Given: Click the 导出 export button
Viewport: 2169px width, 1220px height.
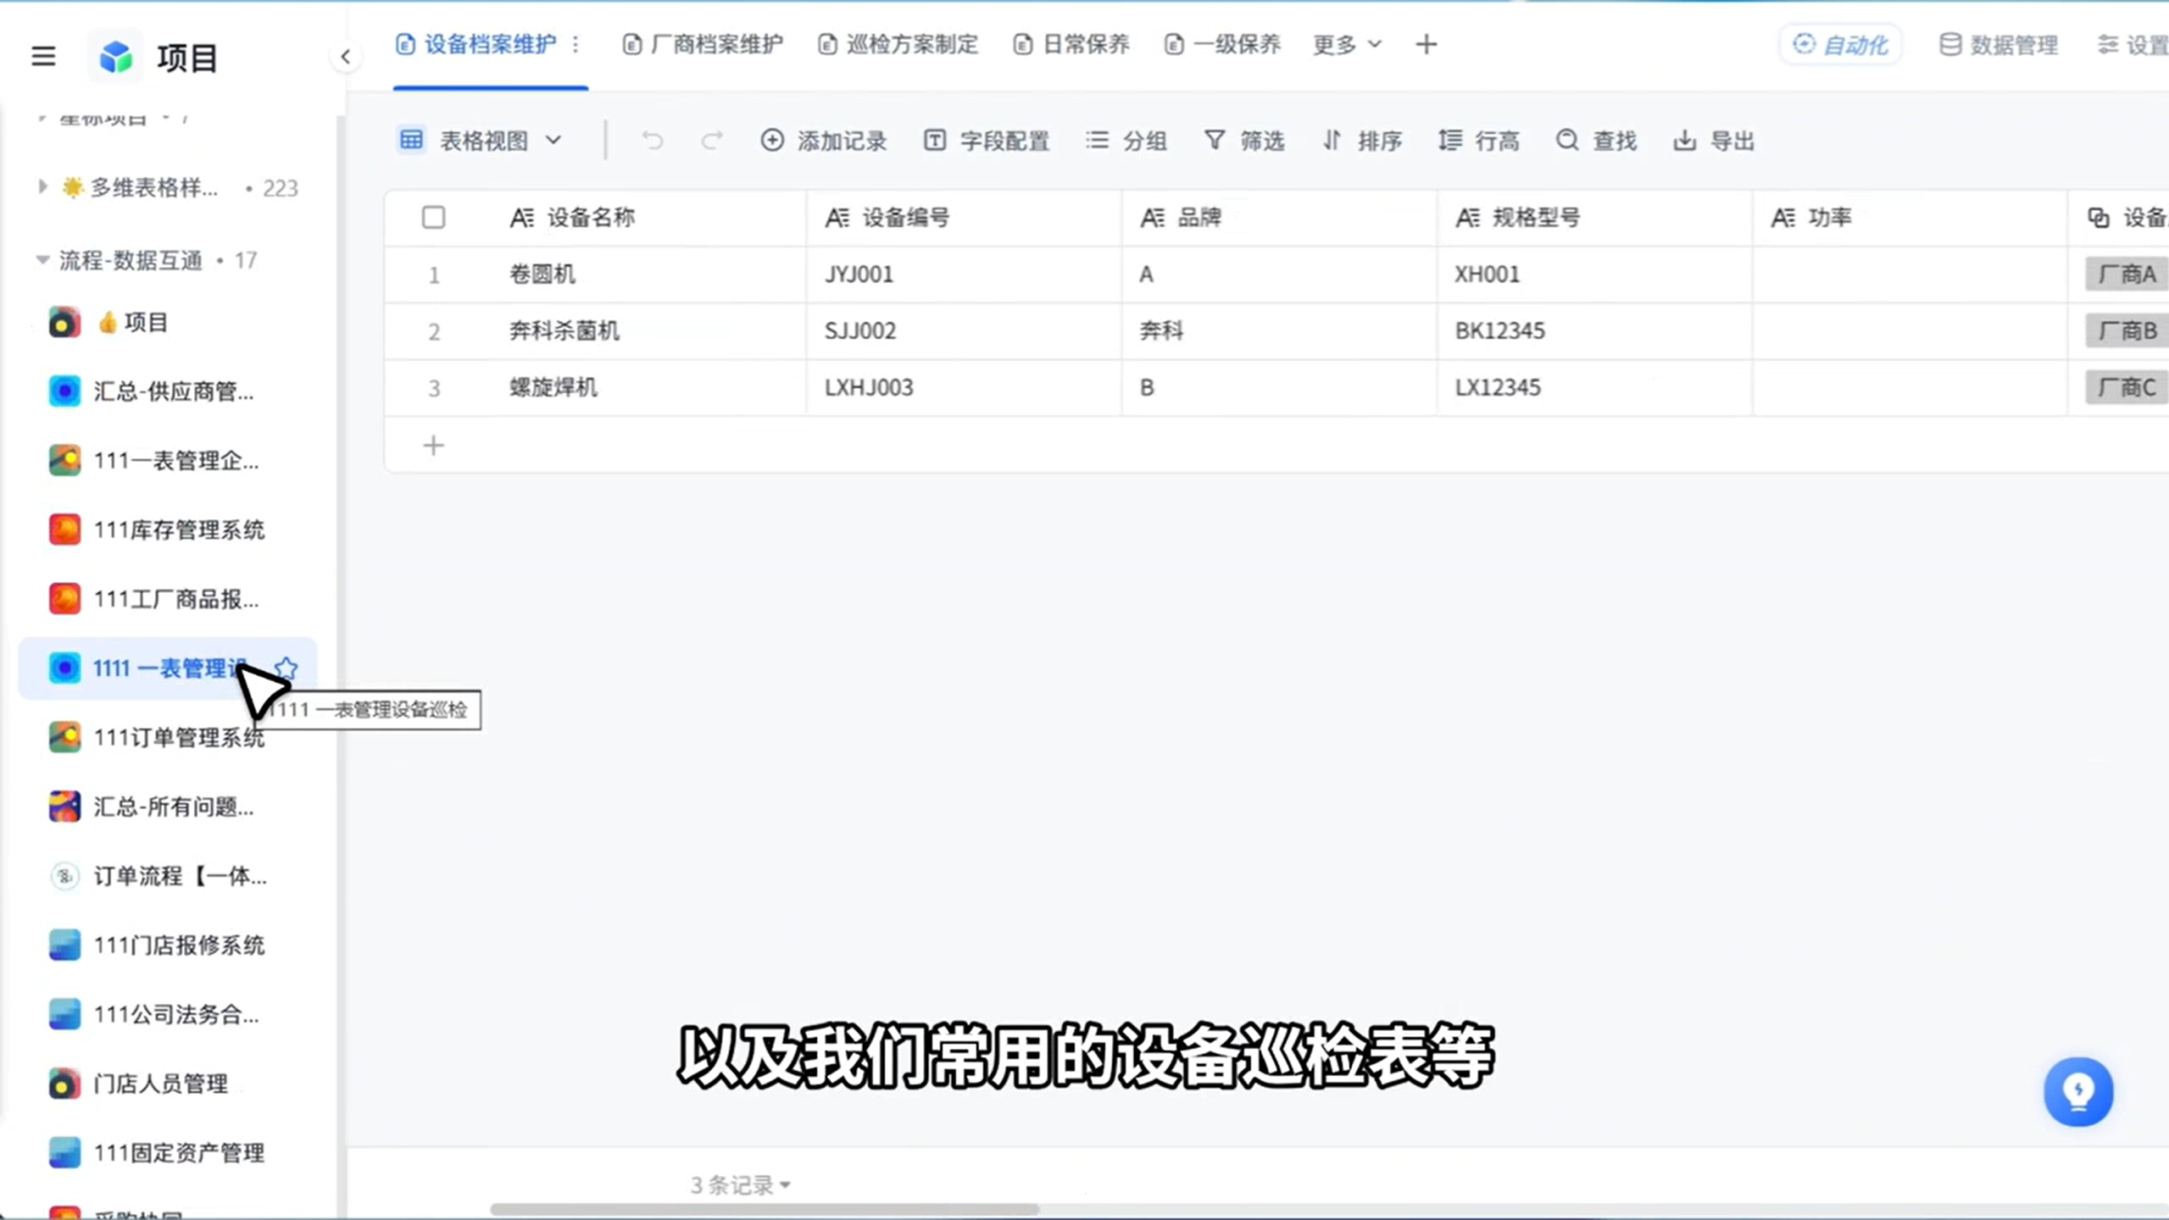Looking at the screenshot, I should [1713, 141].
